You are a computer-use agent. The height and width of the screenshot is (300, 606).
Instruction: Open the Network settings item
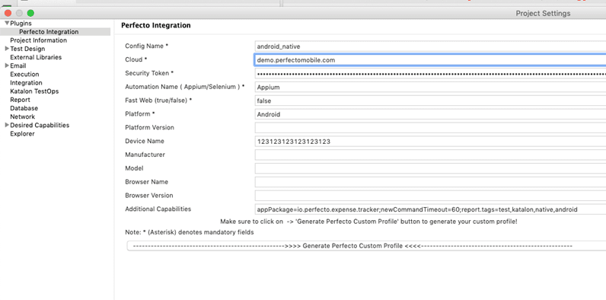(x=22, y=116)
